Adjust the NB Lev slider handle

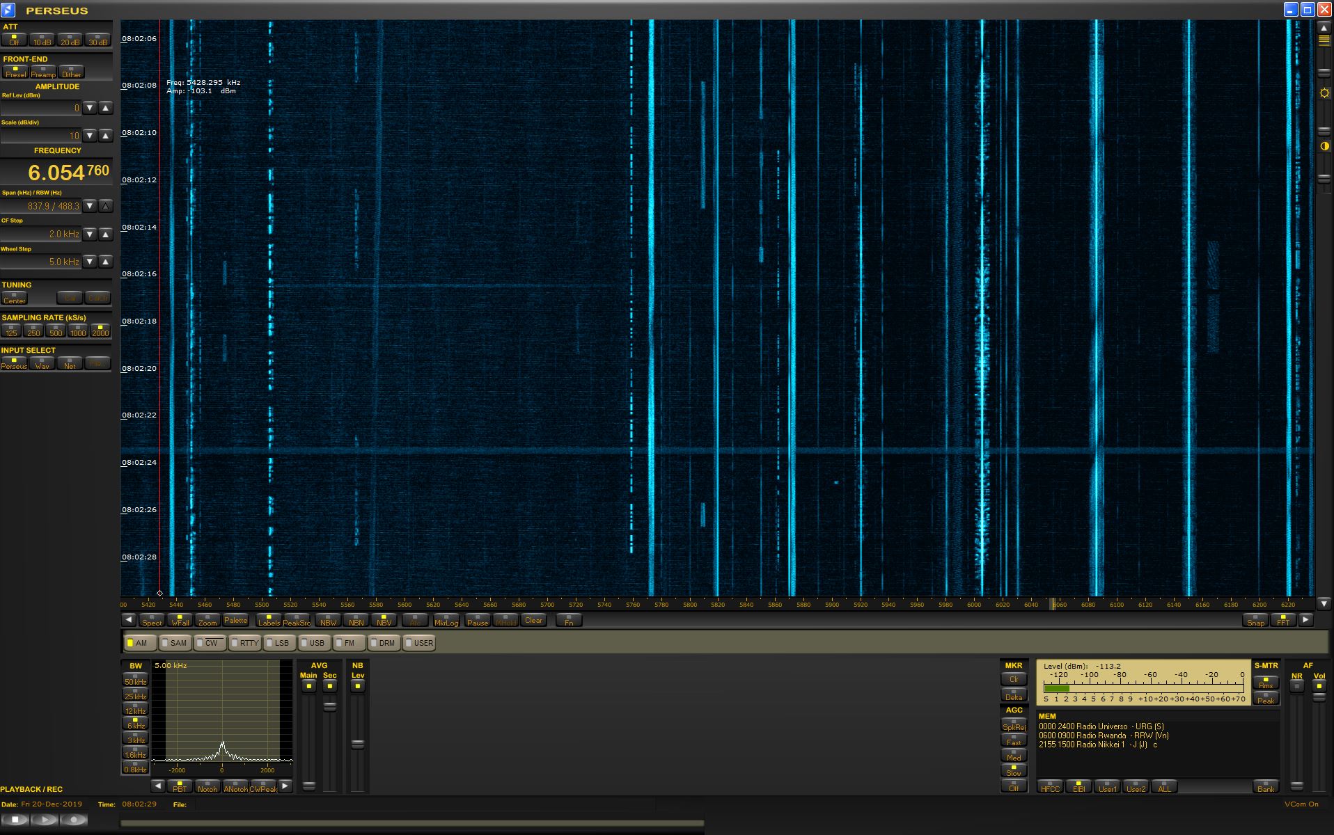(x=357, y=744)
